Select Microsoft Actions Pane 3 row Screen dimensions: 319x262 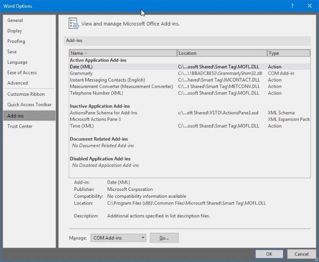pyautogui.click(x=190, y=119)
